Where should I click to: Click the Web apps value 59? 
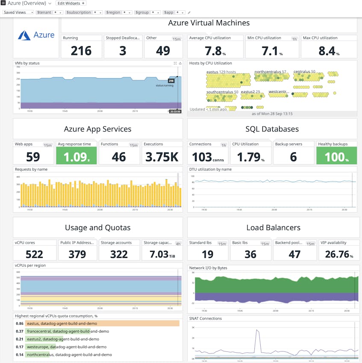click(x=33, y=157)
